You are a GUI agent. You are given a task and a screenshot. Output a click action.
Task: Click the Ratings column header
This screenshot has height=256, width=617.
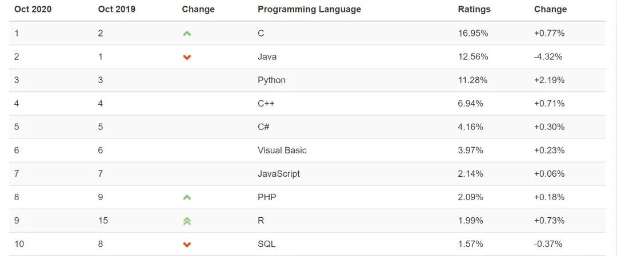click(x=474, y=9)
